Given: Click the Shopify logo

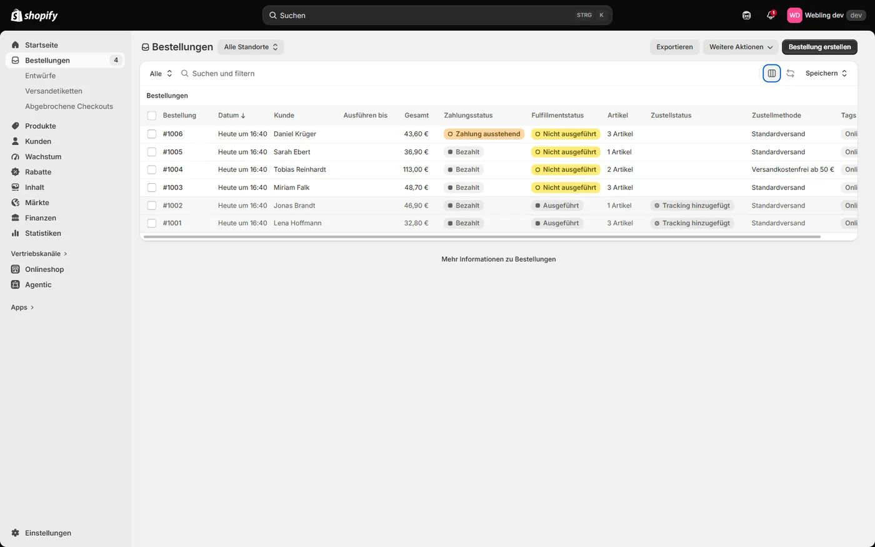Looking at the screenshot, I should pos(34,15).
